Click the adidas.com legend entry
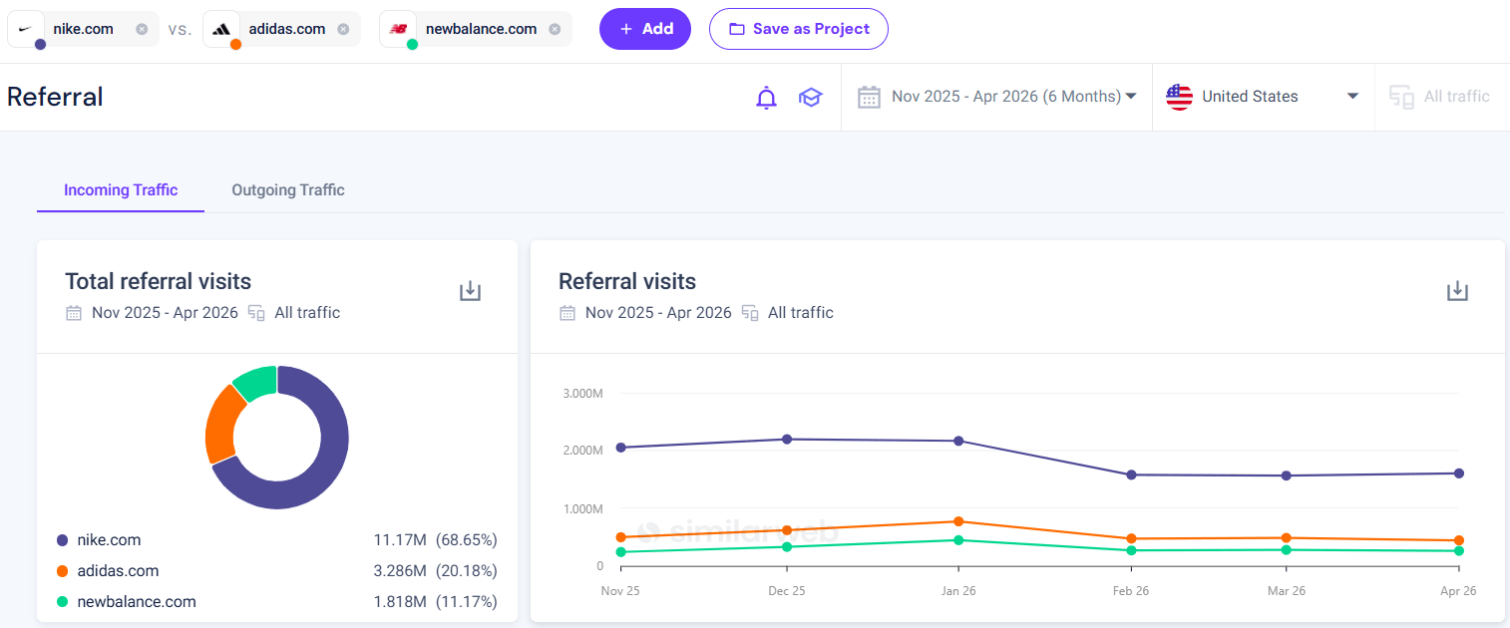 coord(277,571)
